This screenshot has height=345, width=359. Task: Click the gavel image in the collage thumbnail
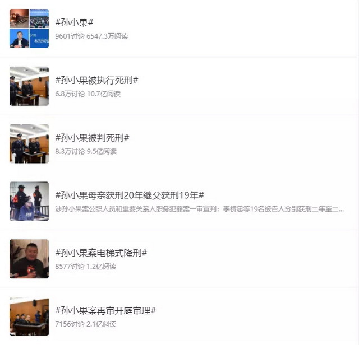(19, 18)
